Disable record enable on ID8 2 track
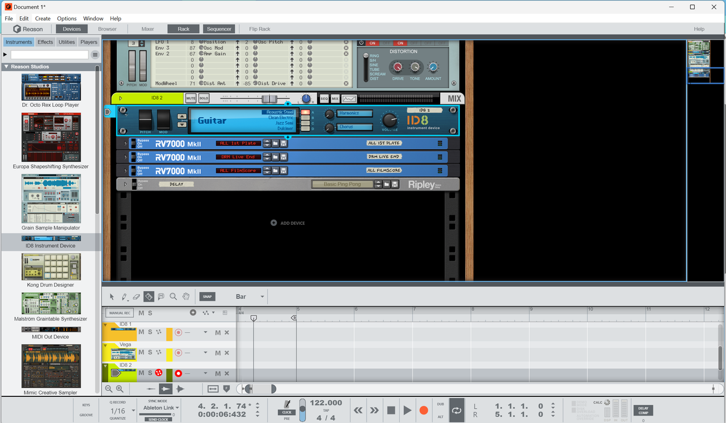Image resolution: width=726 pixels, height=423 pixels. (179, 373)
